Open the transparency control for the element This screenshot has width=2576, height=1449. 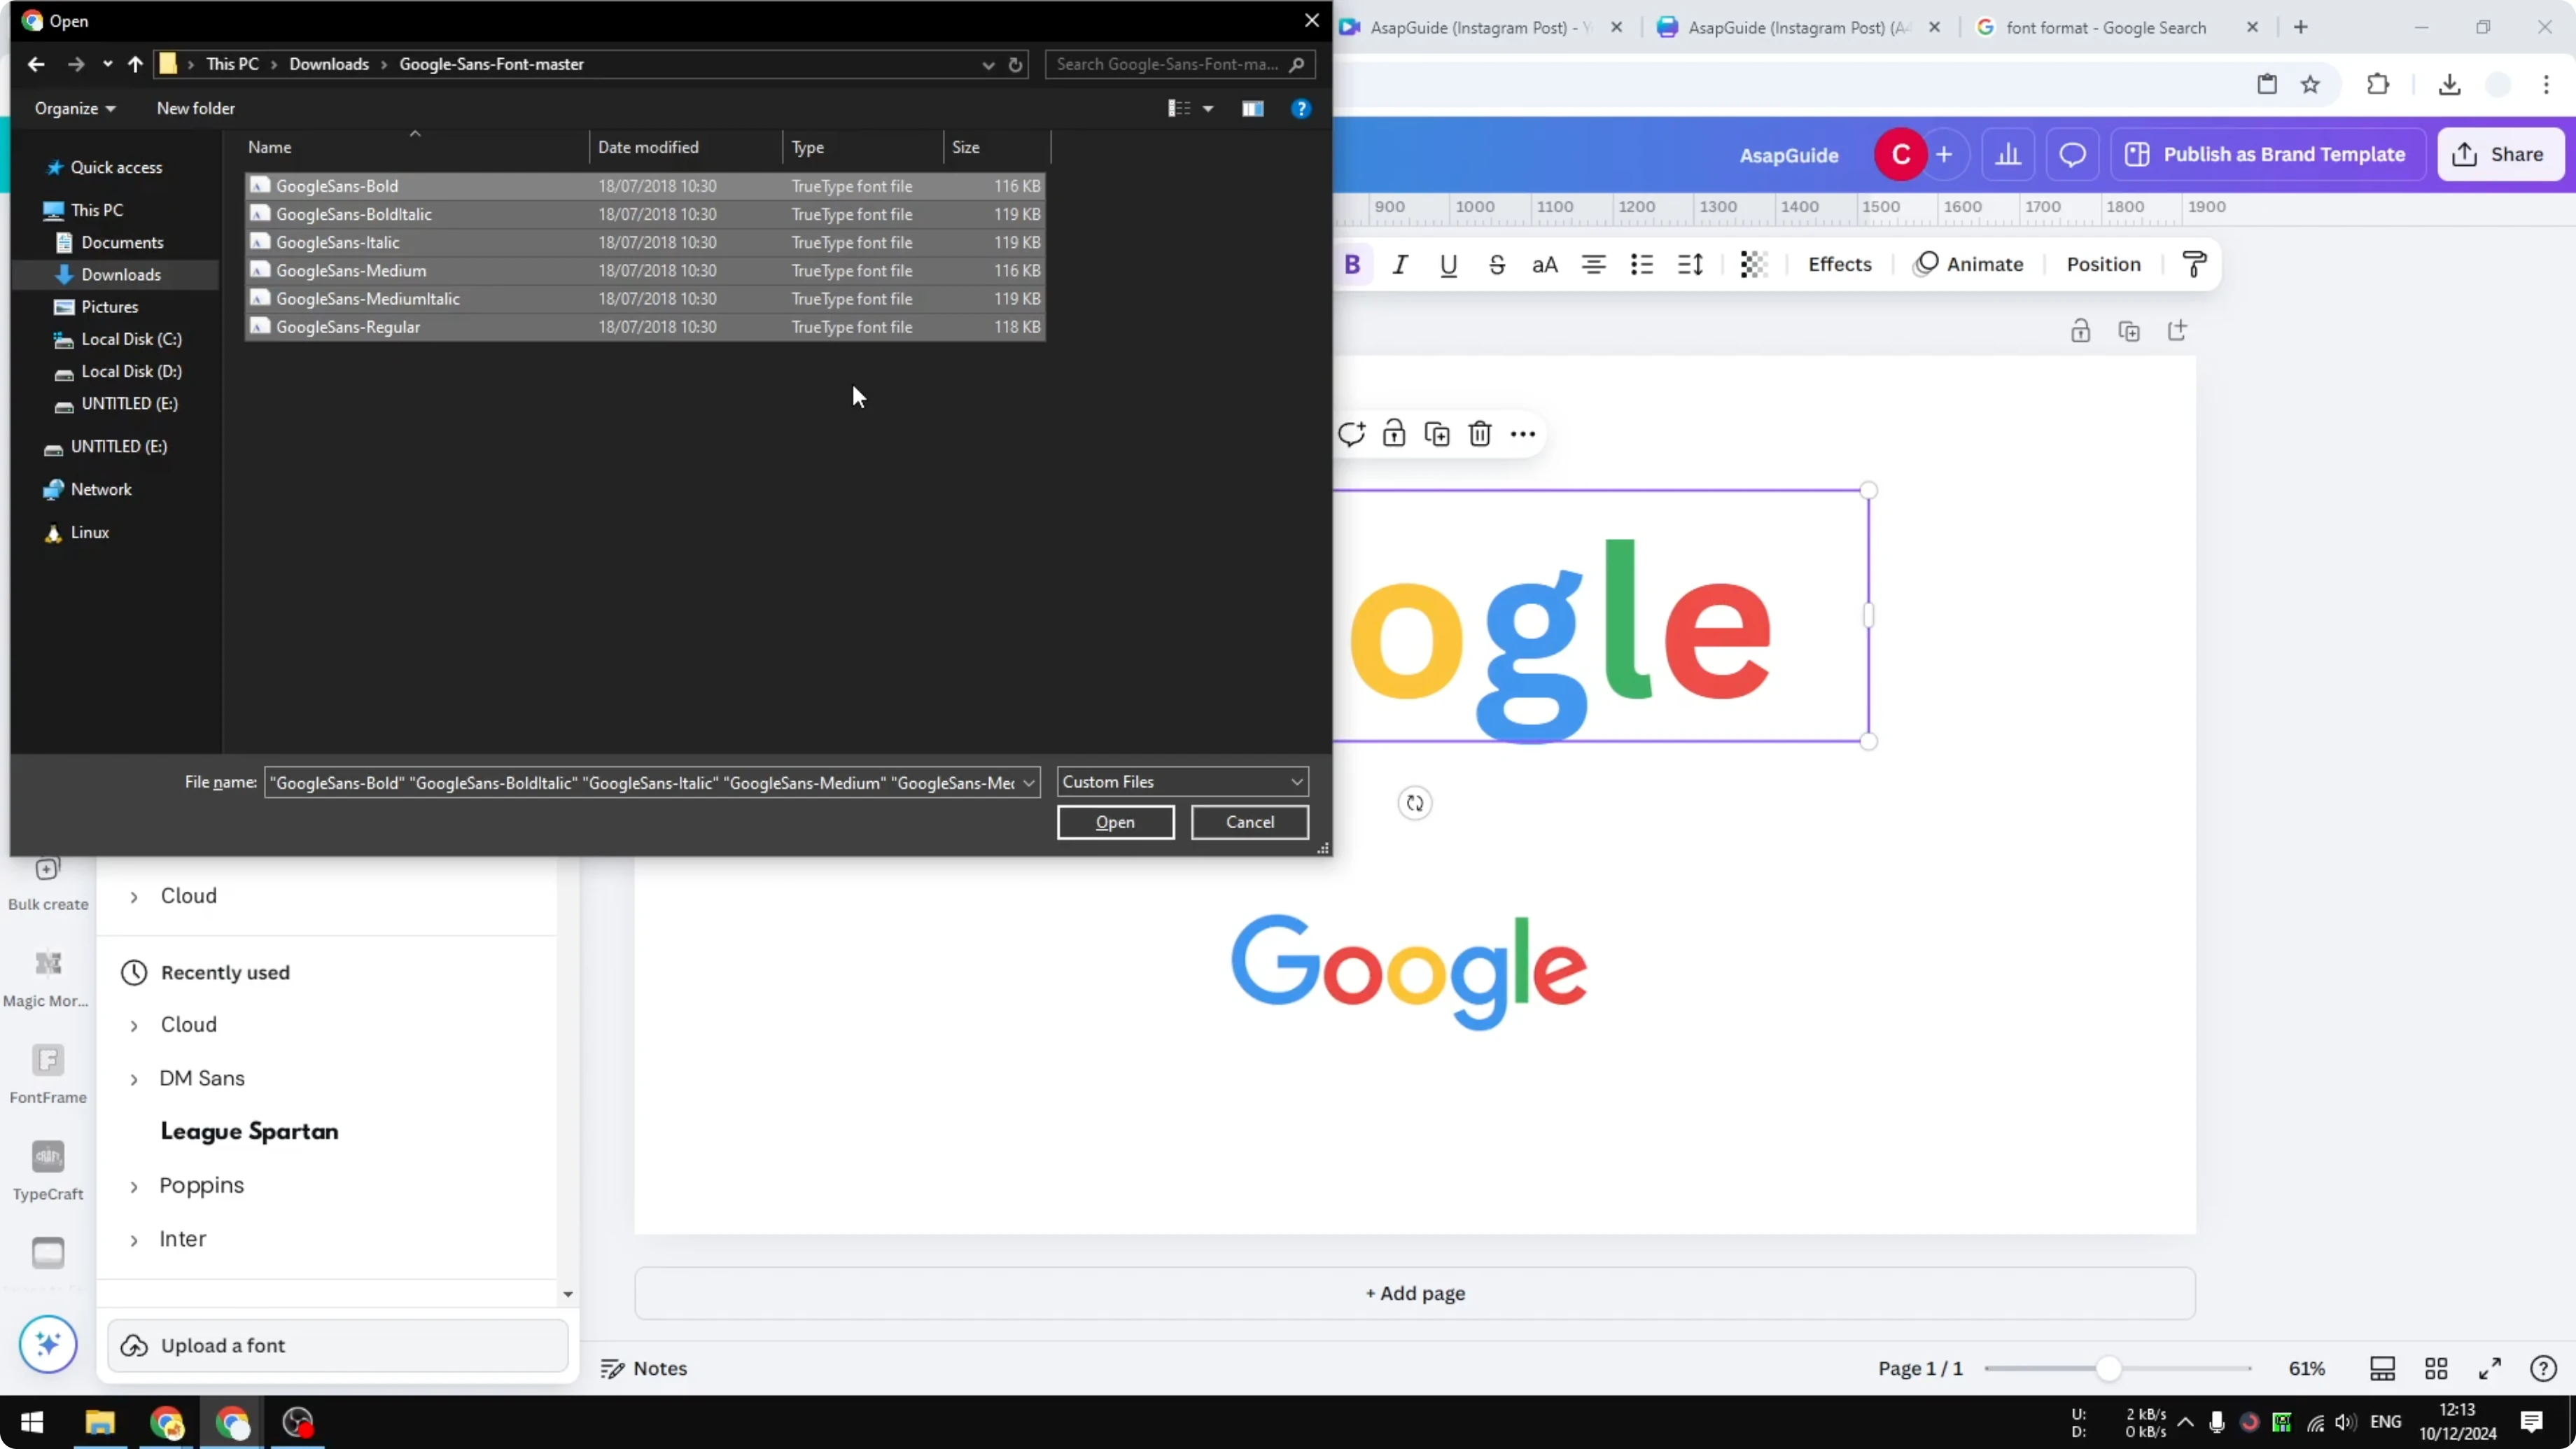click(1753, 264)
